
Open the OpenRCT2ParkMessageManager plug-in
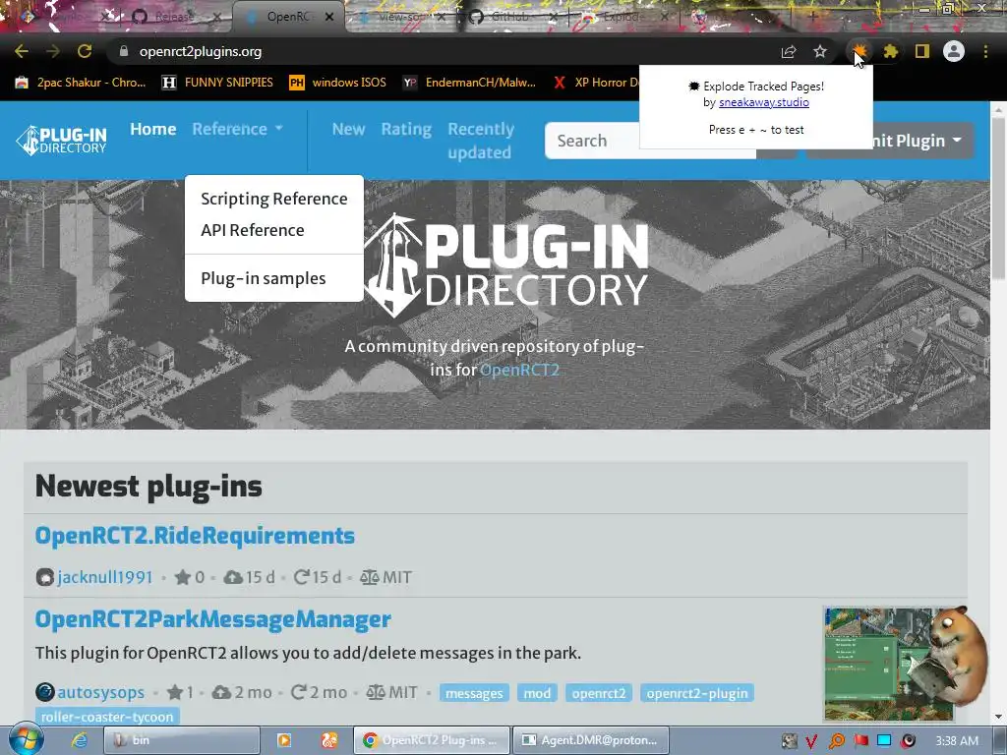click(213, 619)
